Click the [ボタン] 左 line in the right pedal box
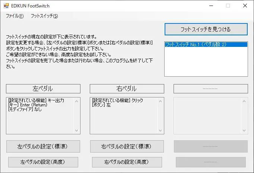254x173 pixels. pos(101,105)
